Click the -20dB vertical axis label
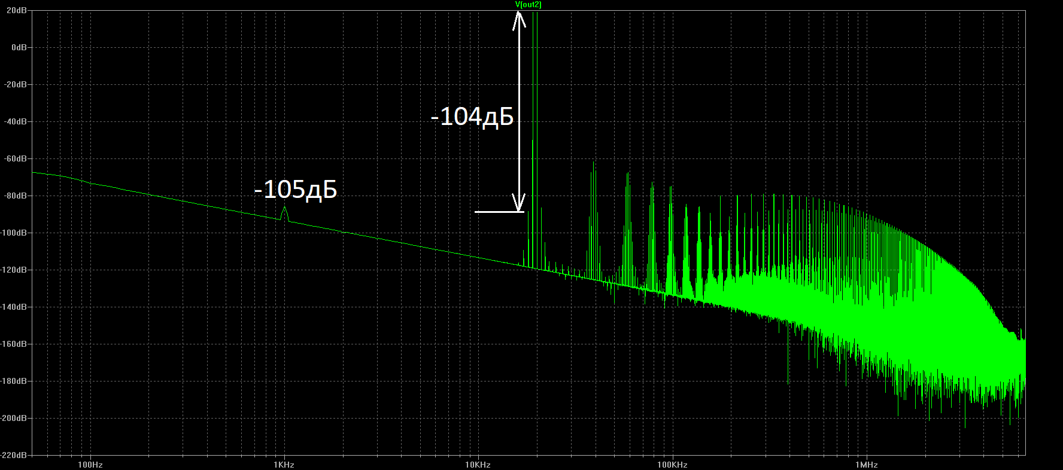Viewport: 1063px width, 470px height. tap(16, 84)
